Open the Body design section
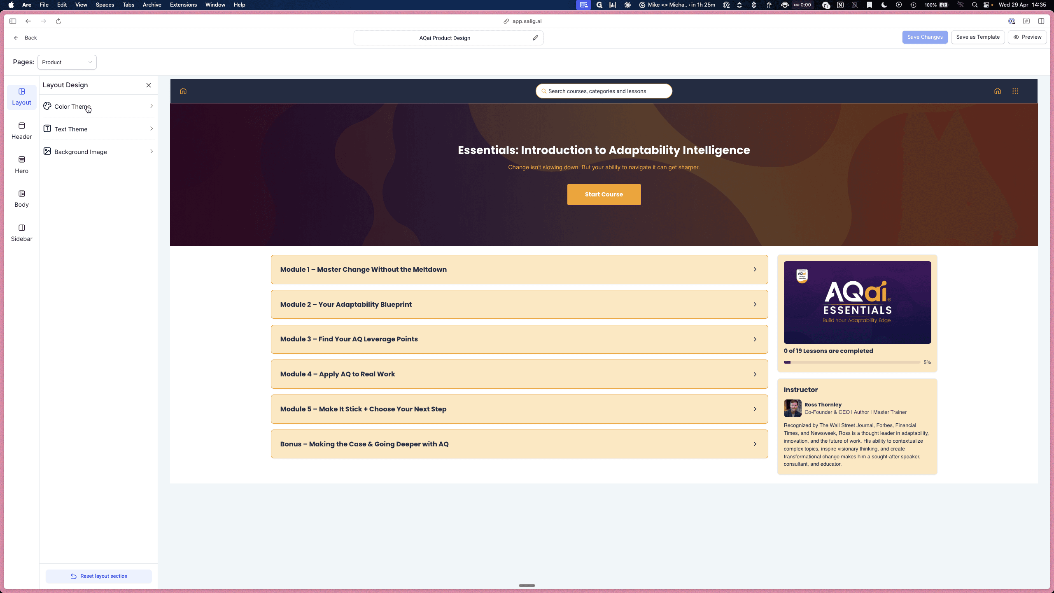 point(21,199)
